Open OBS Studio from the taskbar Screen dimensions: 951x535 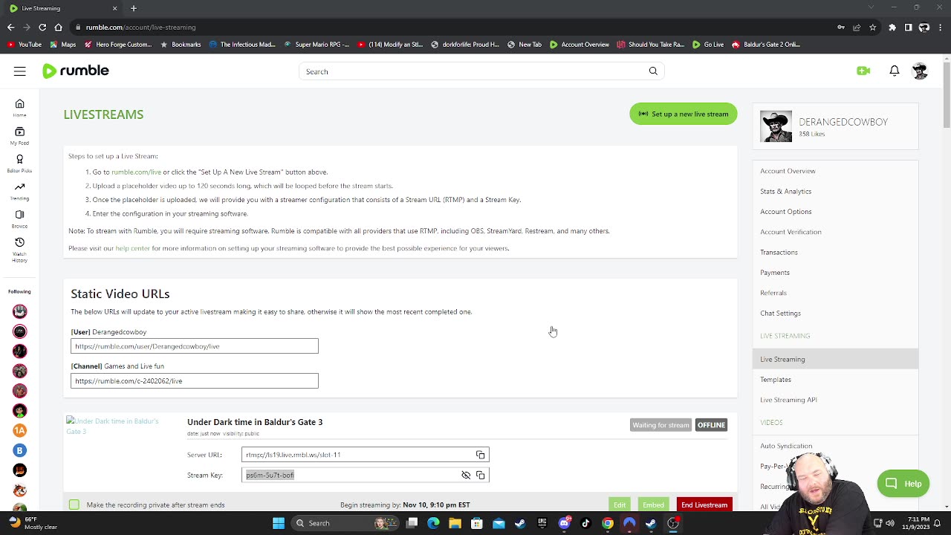tap(673, 523)
